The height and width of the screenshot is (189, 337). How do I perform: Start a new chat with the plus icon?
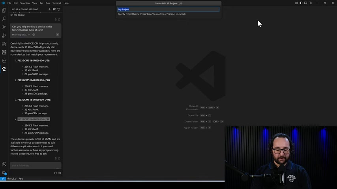point(49,9)
